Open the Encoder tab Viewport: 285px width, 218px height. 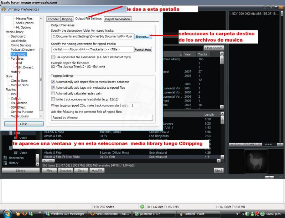point(53,19)
